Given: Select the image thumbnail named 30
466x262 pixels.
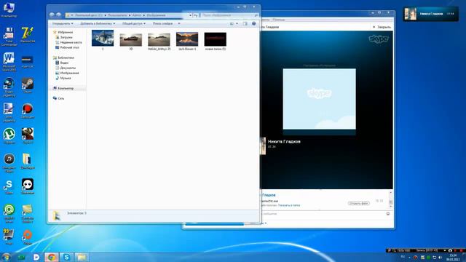Looking at the screenshot, I should (131, 41).
